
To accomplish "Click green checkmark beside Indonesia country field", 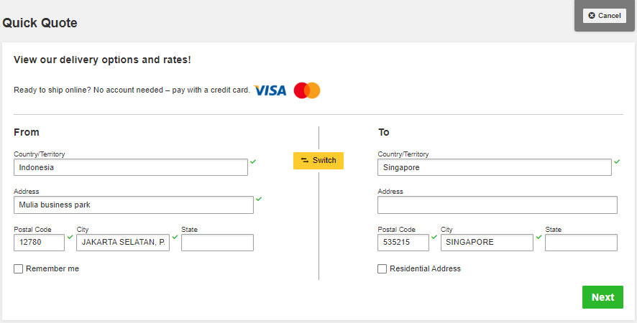I will pyautogui.click(x=253, y=161).
